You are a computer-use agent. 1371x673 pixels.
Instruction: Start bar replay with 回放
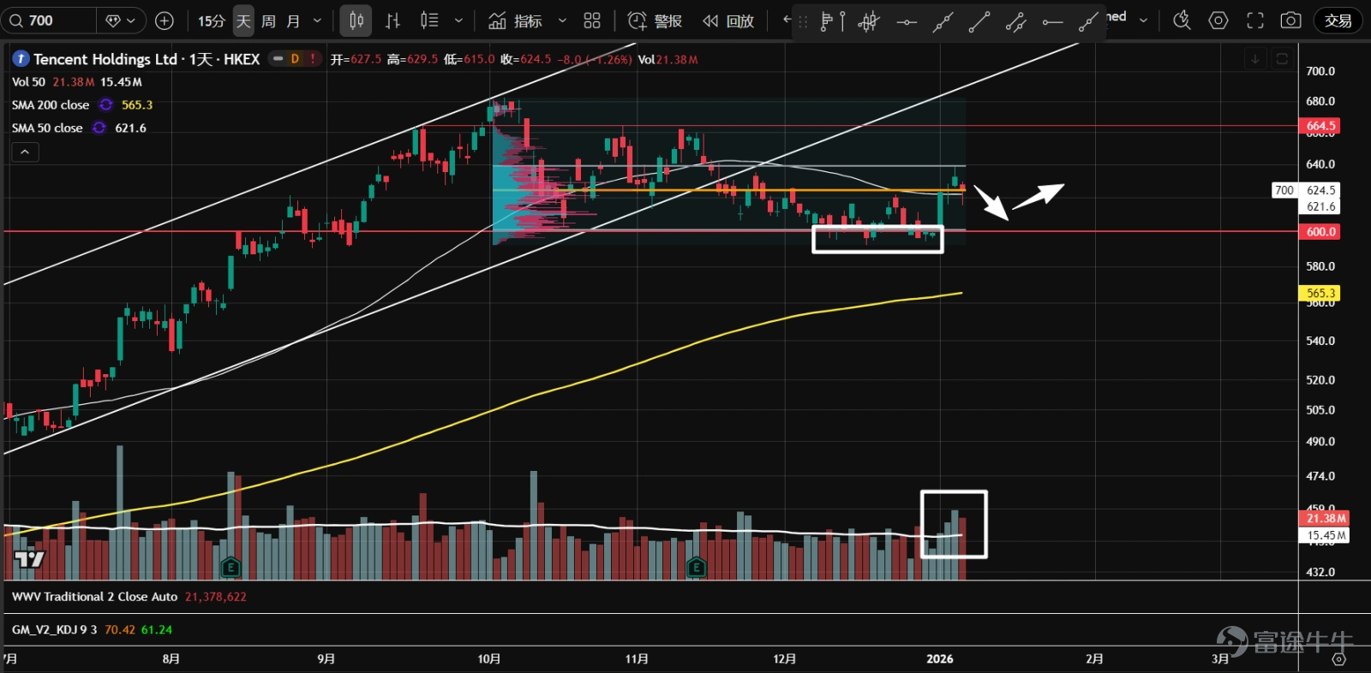click(728, 21)
